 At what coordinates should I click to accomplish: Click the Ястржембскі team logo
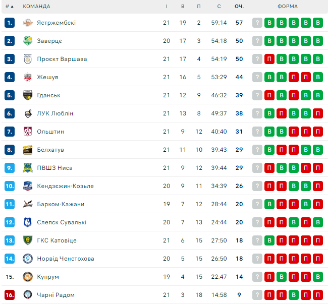coord(28,23)
